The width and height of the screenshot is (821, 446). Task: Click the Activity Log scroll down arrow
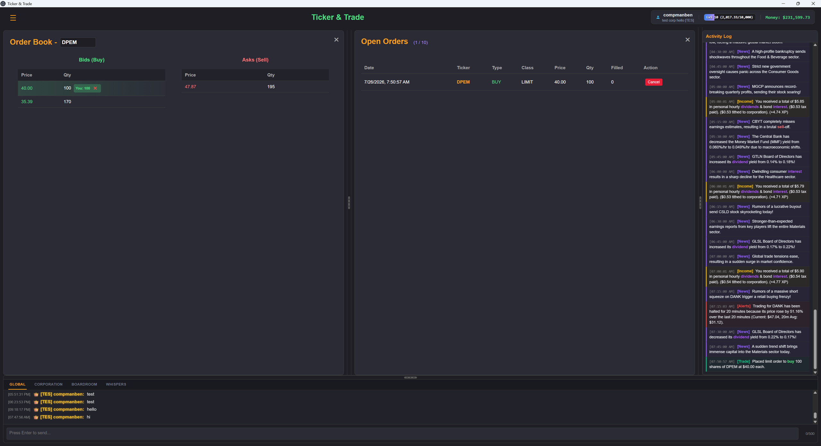(815, 373)
